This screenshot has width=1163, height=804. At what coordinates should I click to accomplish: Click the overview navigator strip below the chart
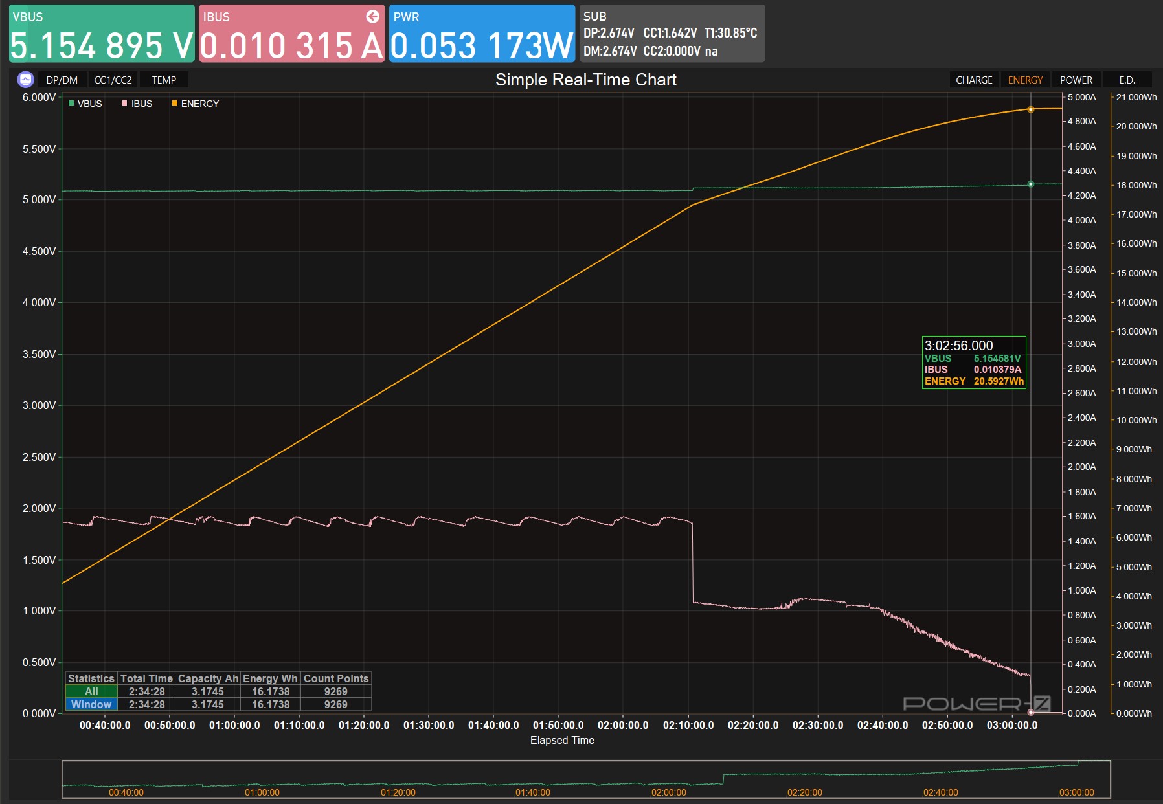(586, 779)
